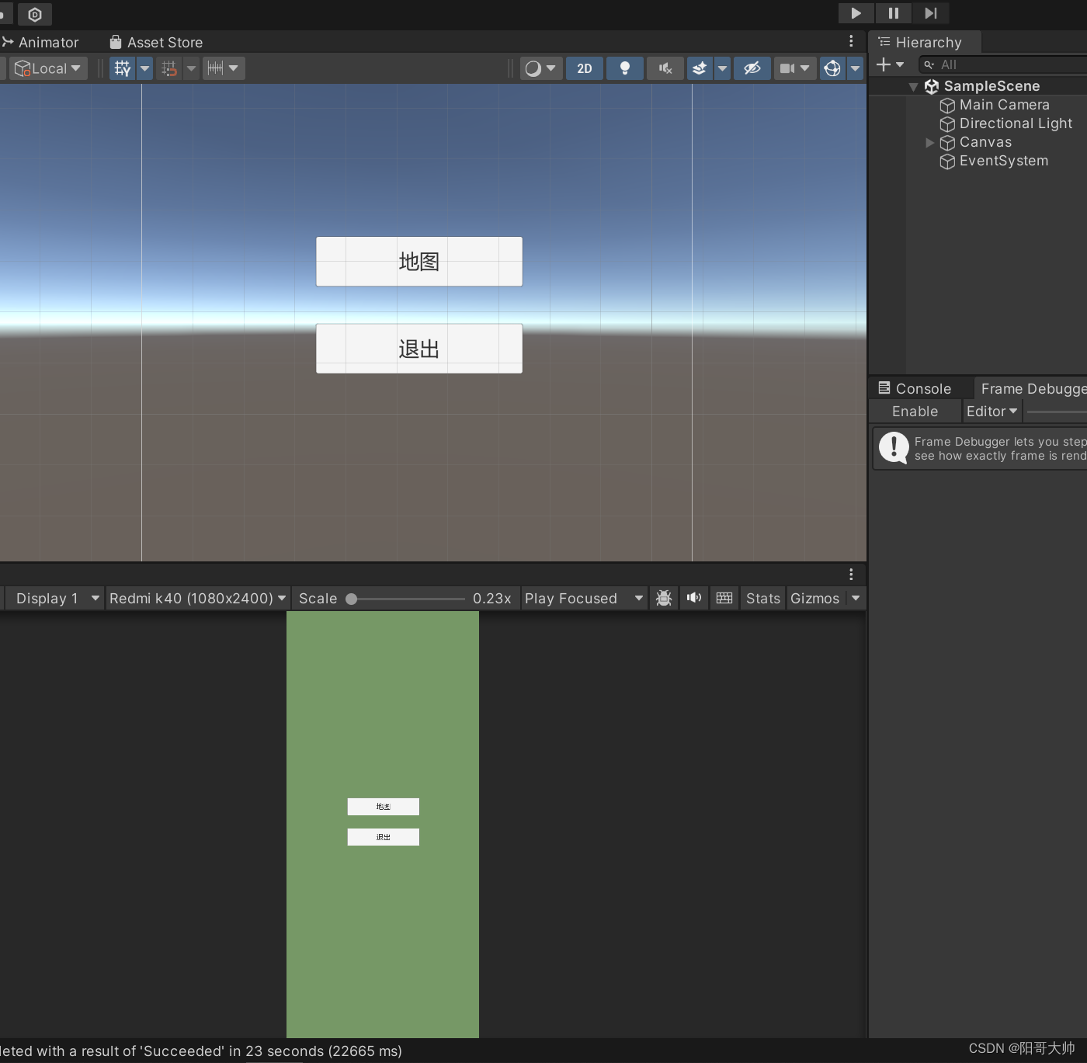Enter Play mode with the Play button
Image resolution: width=1087 pixels, height=1063 pixels.
click(x=855, y=13)
